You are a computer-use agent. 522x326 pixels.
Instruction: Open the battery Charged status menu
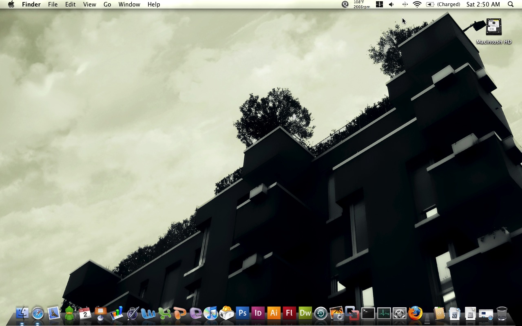(x=443, y=4)
